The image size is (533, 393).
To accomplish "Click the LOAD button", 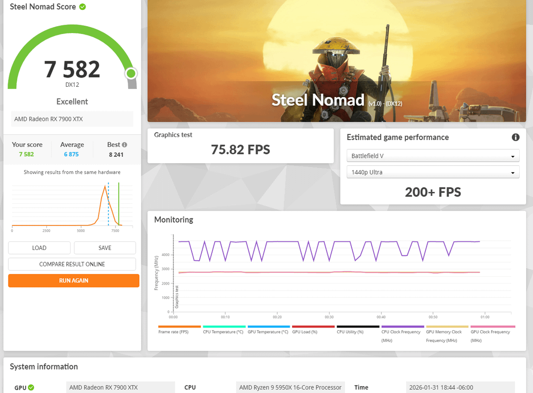I will click(39, 248).
